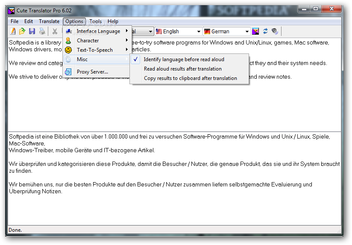Select the Misc menu entry
Viewport: 352px width, 245px height.
pos(97,59)
